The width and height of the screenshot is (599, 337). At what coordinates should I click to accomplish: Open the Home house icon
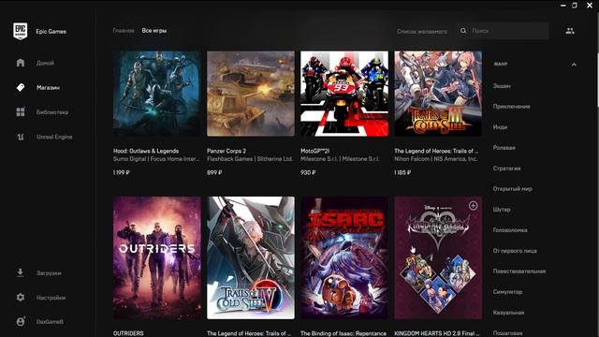tap(21, 63)
